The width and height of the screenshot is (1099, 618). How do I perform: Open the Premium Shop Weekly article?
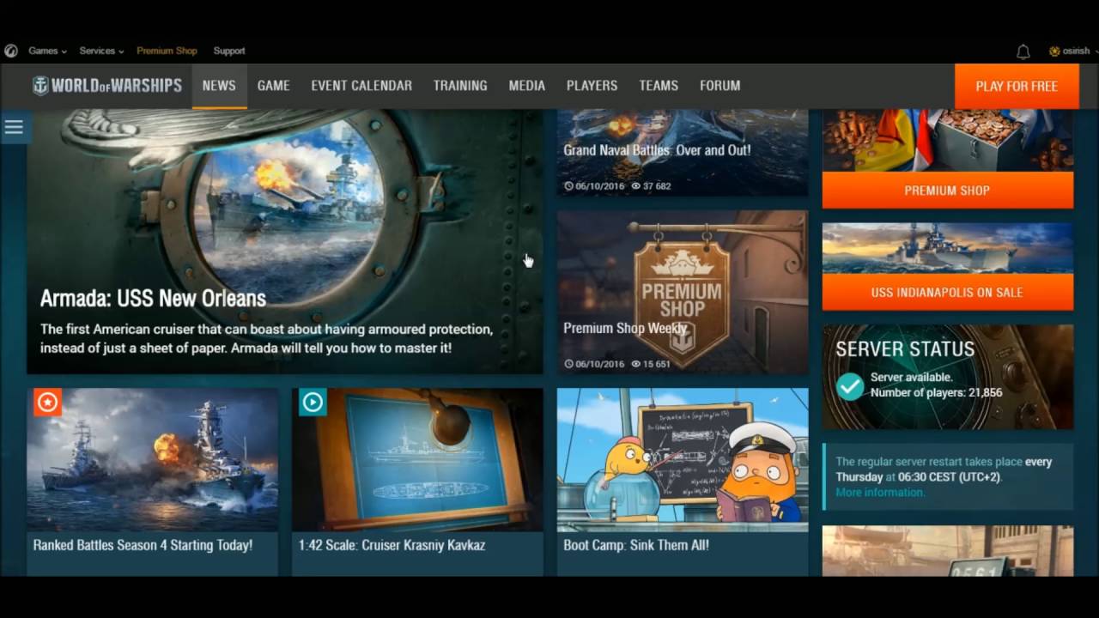625,328
